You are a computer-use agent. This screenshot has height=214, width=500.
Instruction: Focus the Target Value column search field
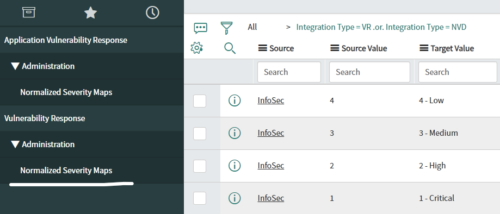tap(458, 72)
